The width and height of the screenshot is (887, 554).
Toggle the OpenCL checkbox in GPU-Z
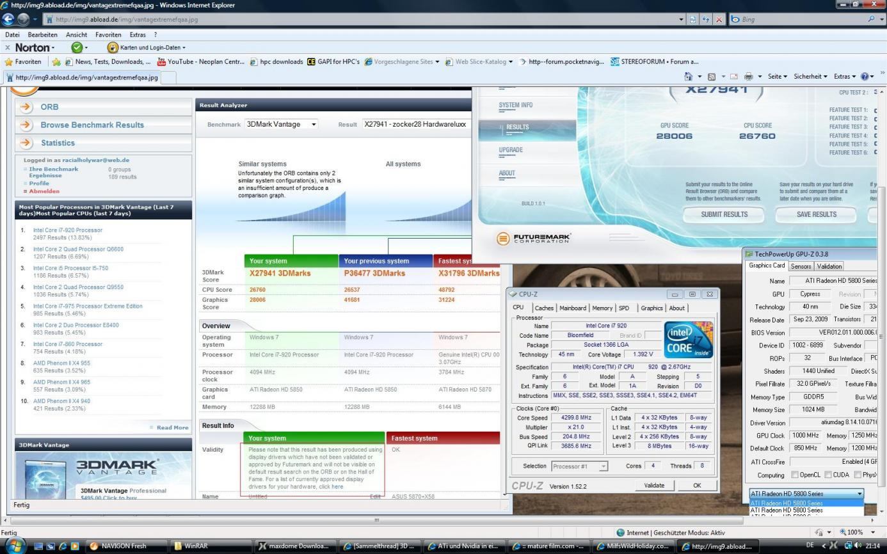(795, 475)
